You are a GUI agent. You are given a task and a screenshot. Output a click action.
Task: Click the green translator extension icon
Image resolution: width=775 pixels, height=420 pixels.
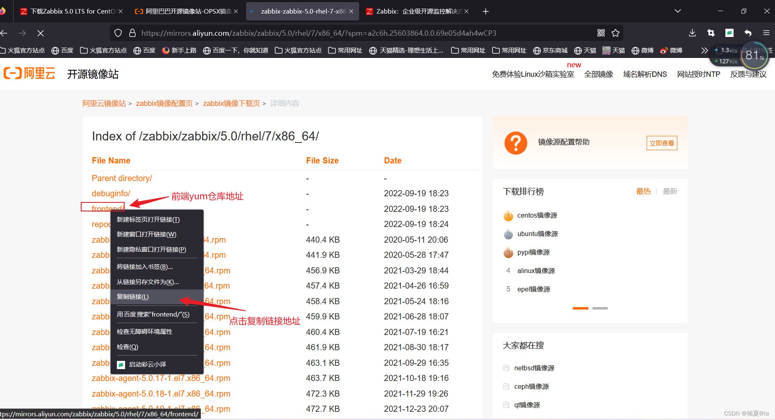[729, 33]
